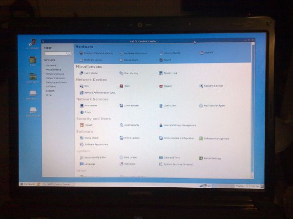293x219 pixels.
Task: Launch the Live Installer
Action: coord(88,73)
